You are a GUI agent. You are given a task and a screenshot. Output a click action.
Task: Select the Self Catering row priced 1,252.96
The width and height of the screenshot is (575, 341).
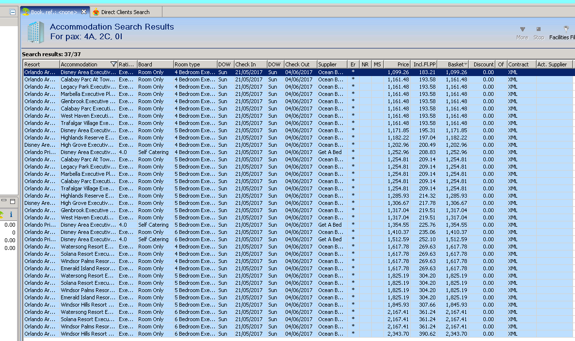(153, 152)
